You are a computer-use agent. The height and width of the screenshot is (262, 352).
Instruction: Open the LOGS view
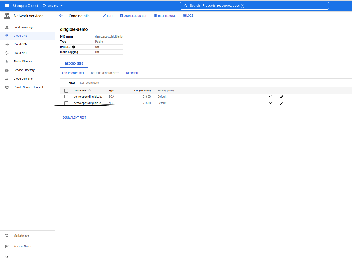point(188,16)
